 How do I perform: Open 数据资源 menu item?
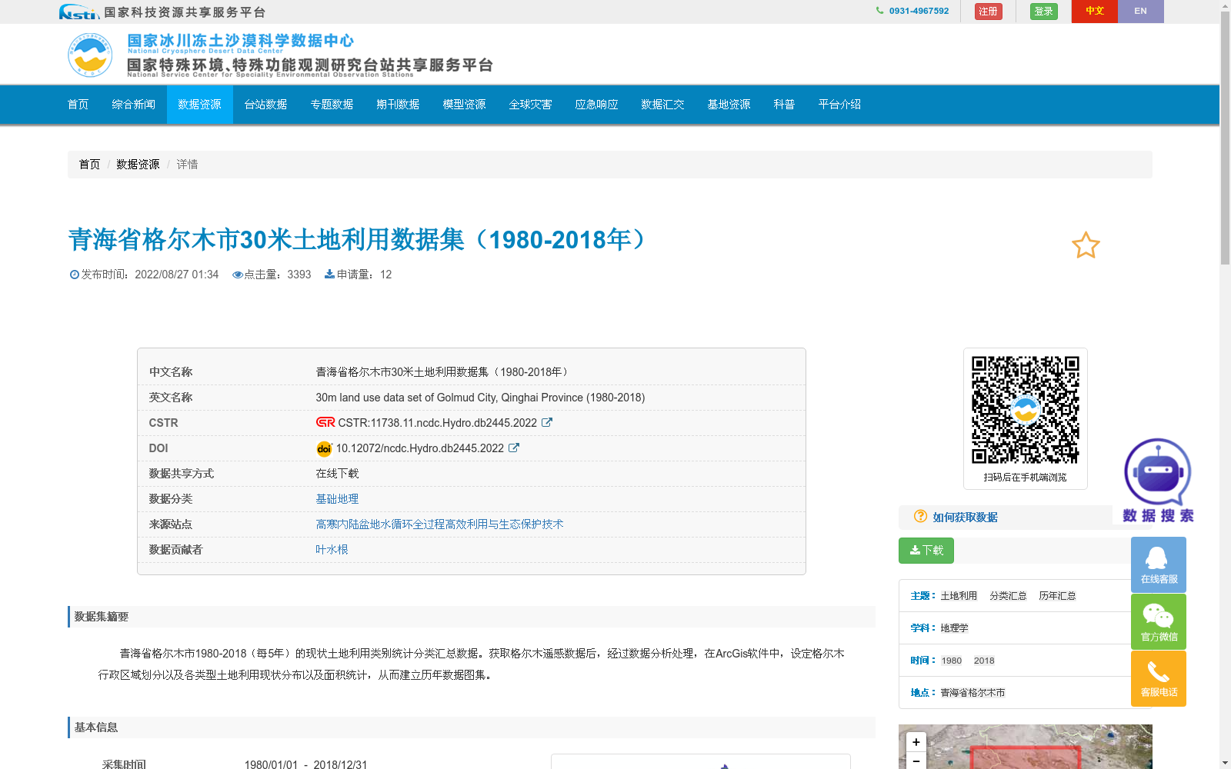coord(199,105)
